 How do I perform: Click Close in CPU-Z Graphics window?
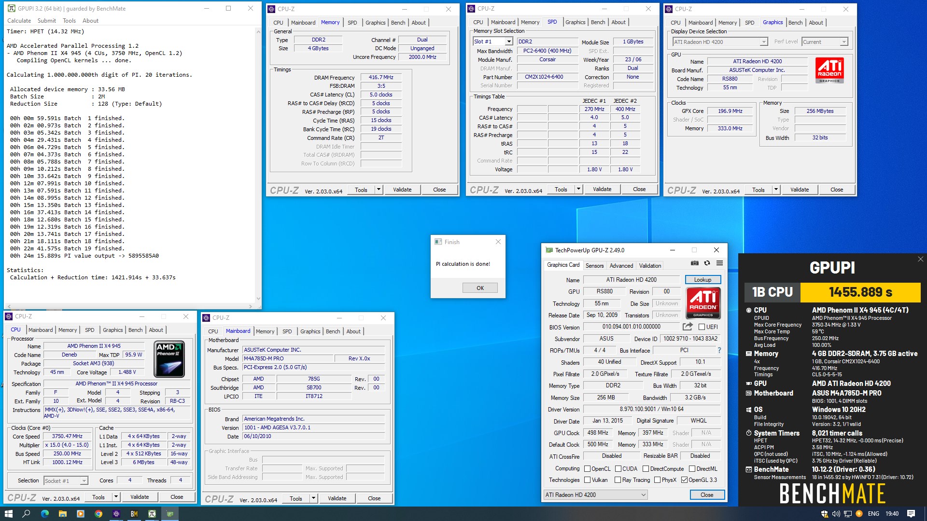(837, 190)
